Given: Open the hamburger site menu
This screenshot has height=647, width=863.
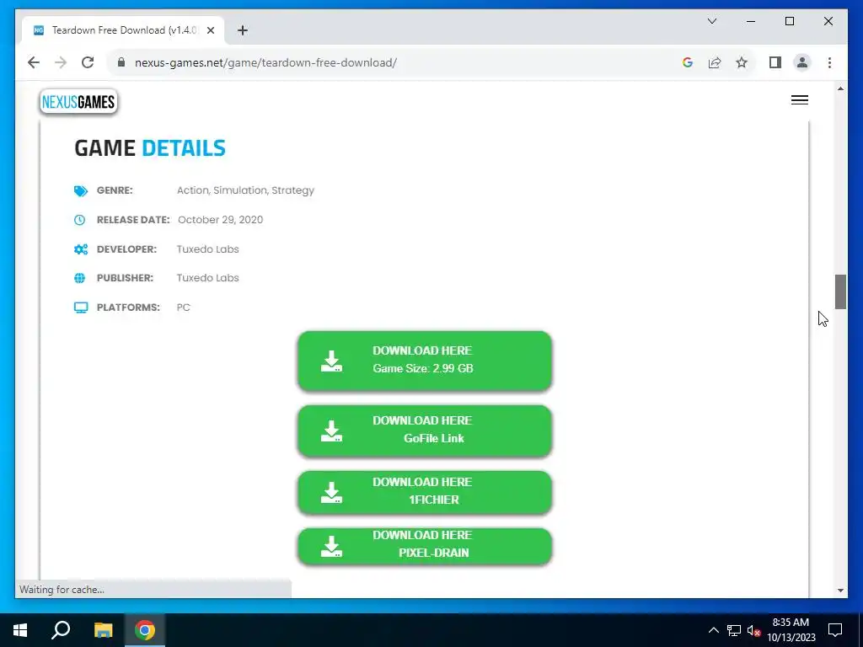Looking at the screenshot, I should (800, 100).
